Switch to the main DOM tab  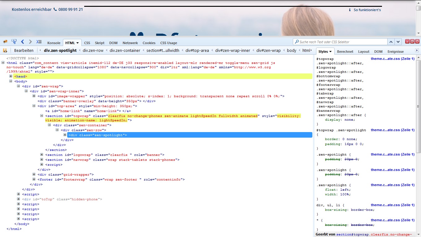113,43
